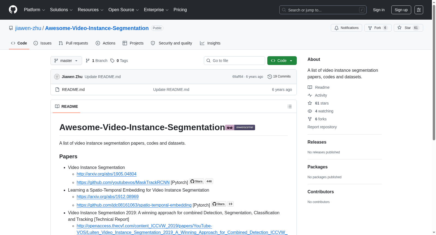Open the master branch dropdown

click(x=66, y=61)
